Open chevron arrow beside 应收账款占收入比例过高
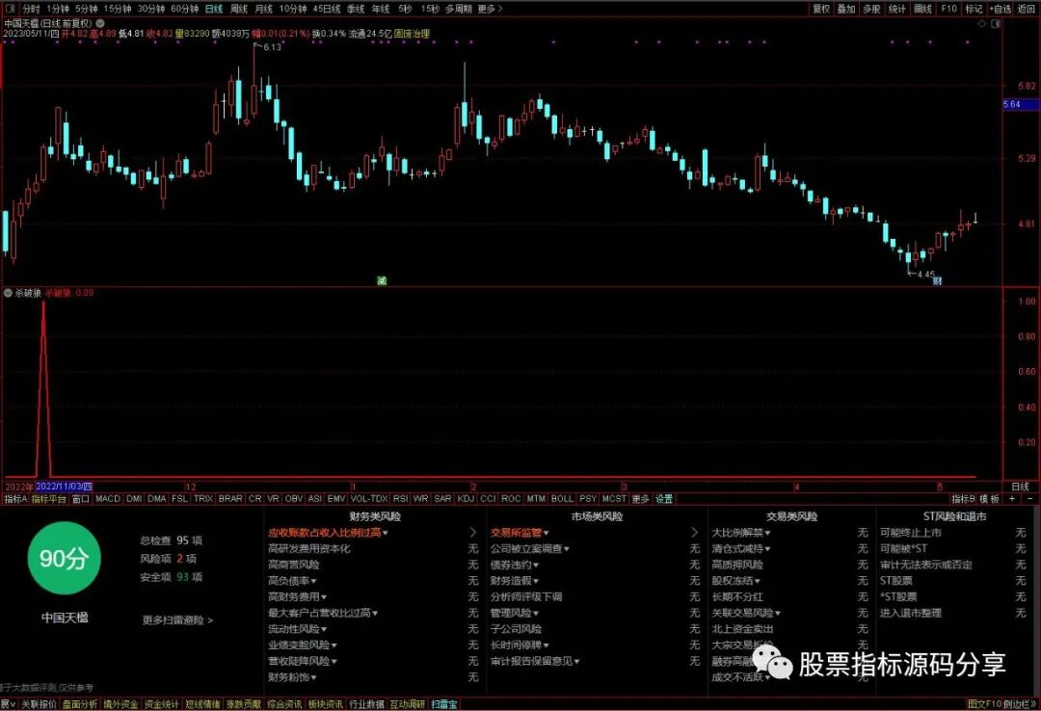Image resolution: width=1041 pixels, height=711 pixels. [x=472, y=533]
